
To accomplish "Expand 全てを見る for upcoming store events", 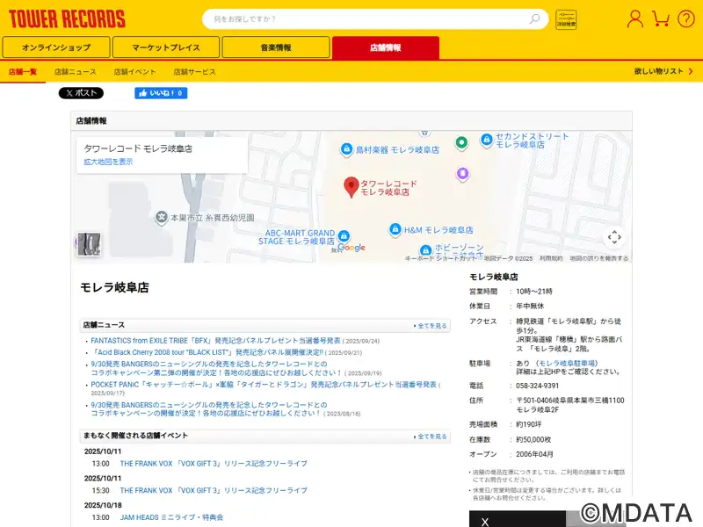I will coord(431,437).
